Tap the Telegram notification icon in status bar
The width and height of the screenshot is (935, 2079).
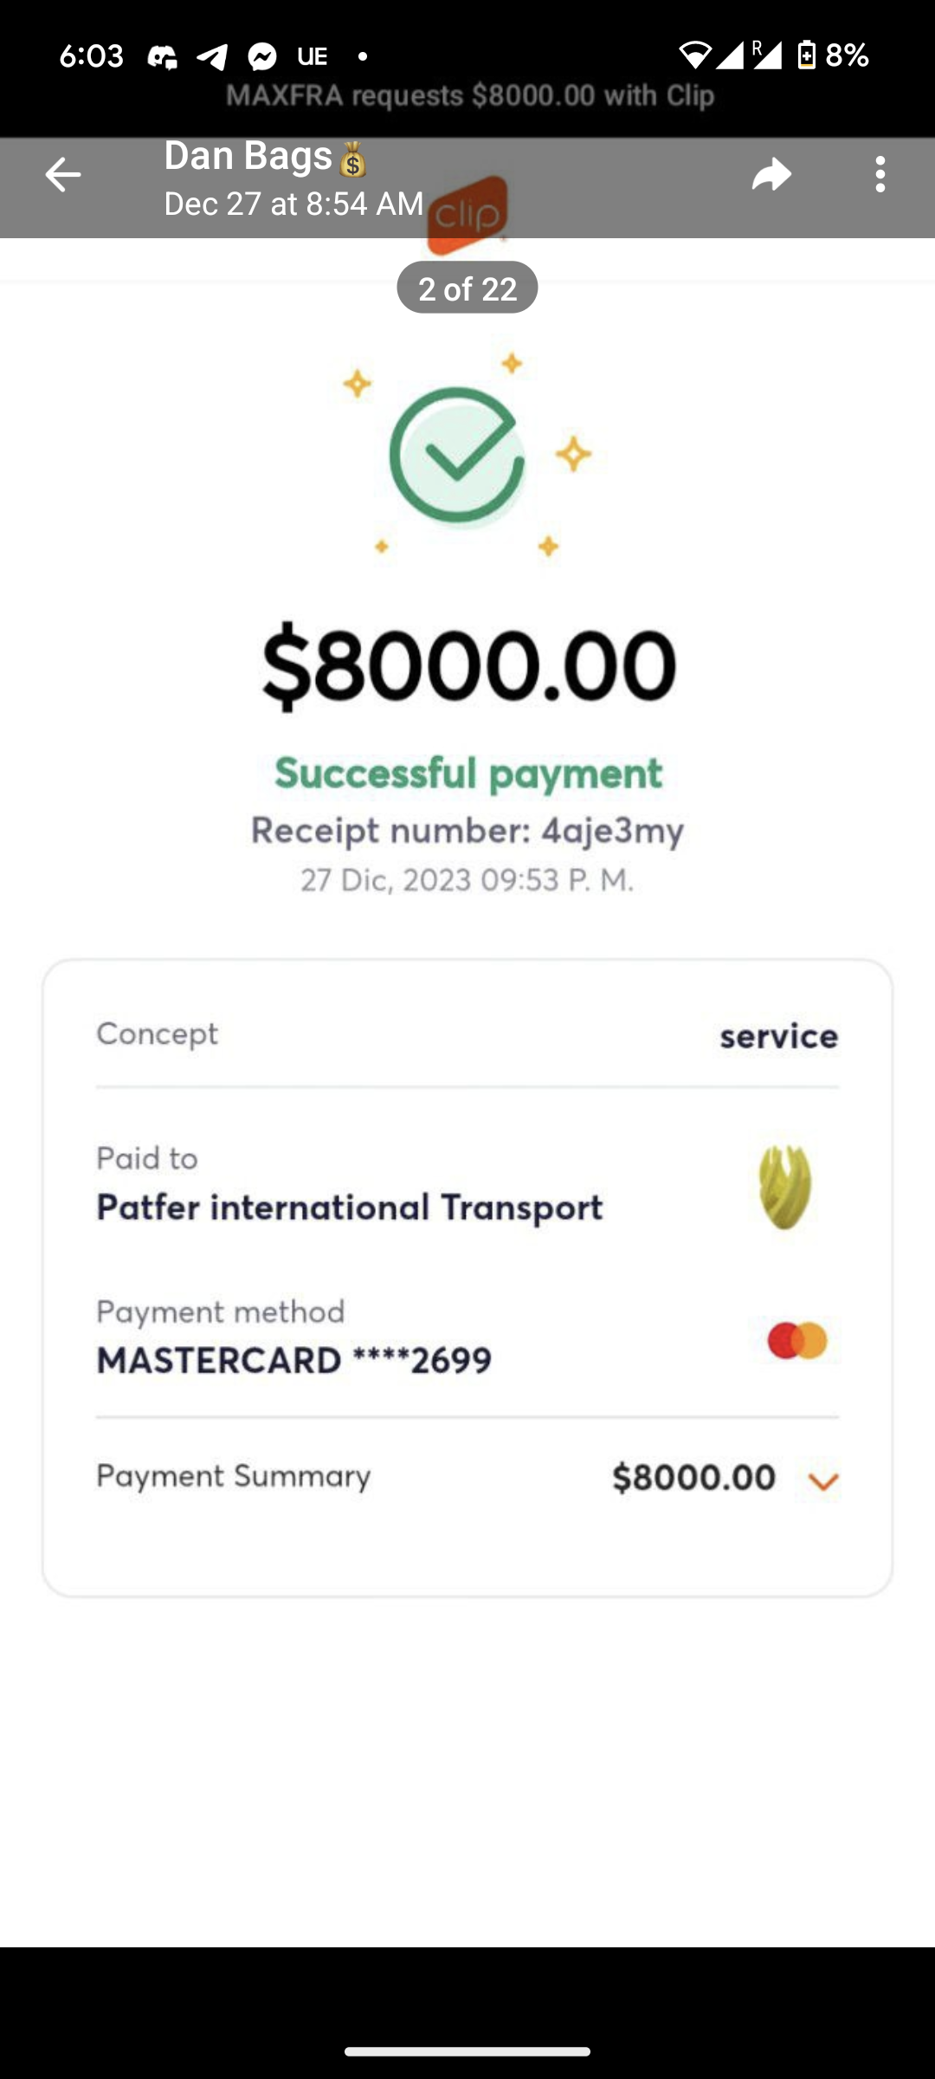[212, 57]
